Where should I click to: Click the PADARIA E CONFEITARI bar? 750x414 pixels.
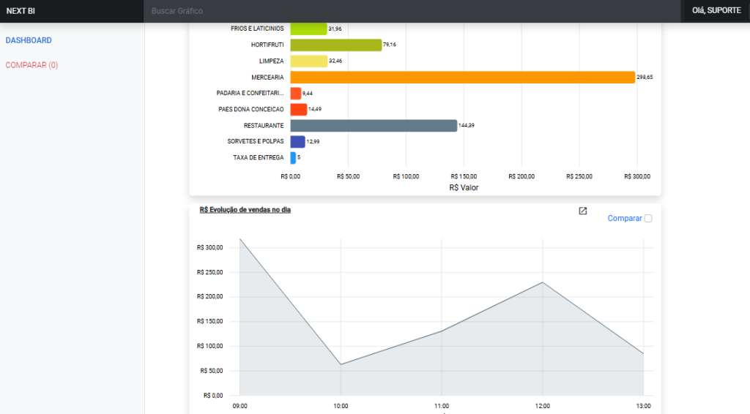point(296,94)
